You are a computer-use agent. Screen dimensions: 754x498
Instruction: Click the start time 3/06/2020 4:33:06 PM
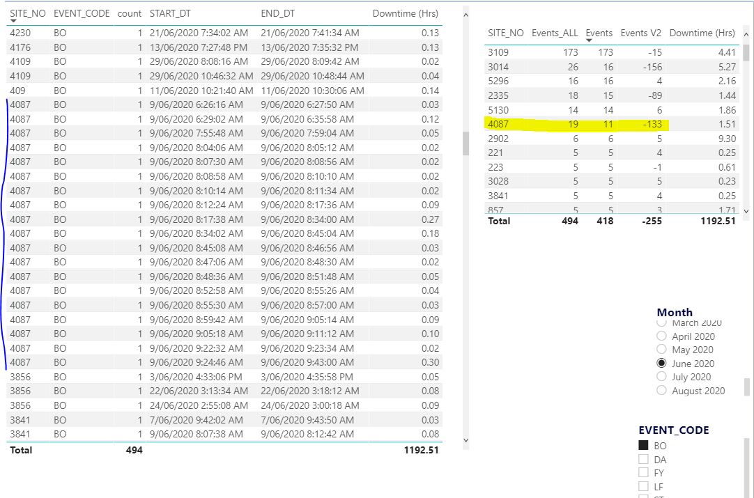196,377
